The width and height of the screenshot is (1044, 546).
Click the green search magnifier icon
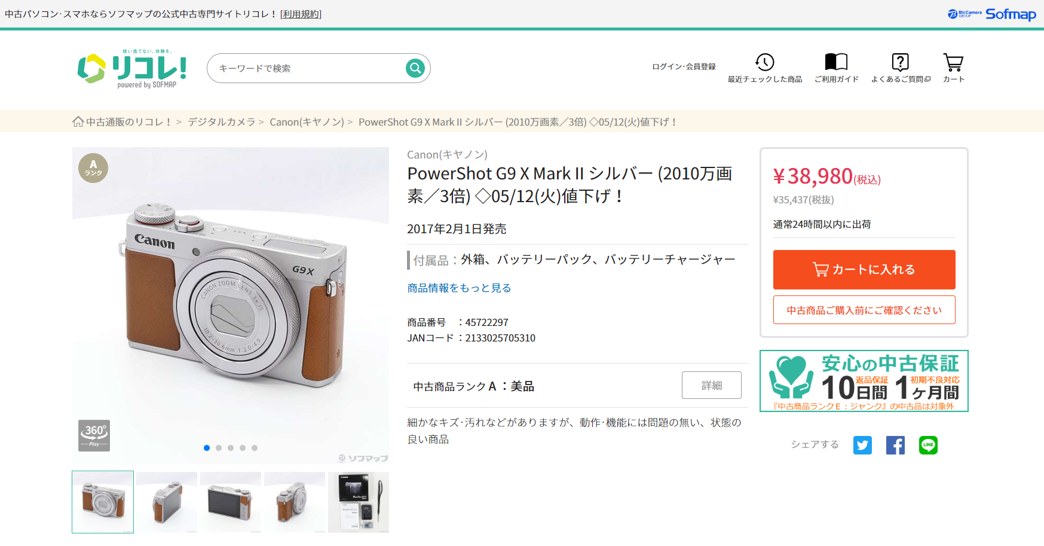[x=415, y=68]
